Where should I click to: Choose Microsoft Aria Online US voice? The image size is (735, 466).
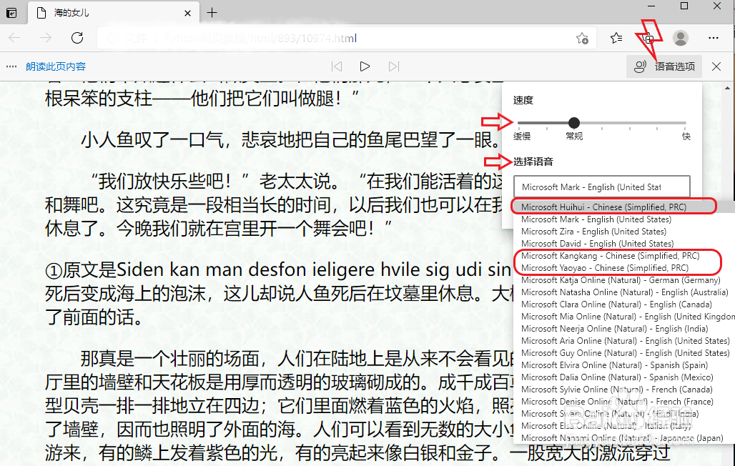click(623, 341)
